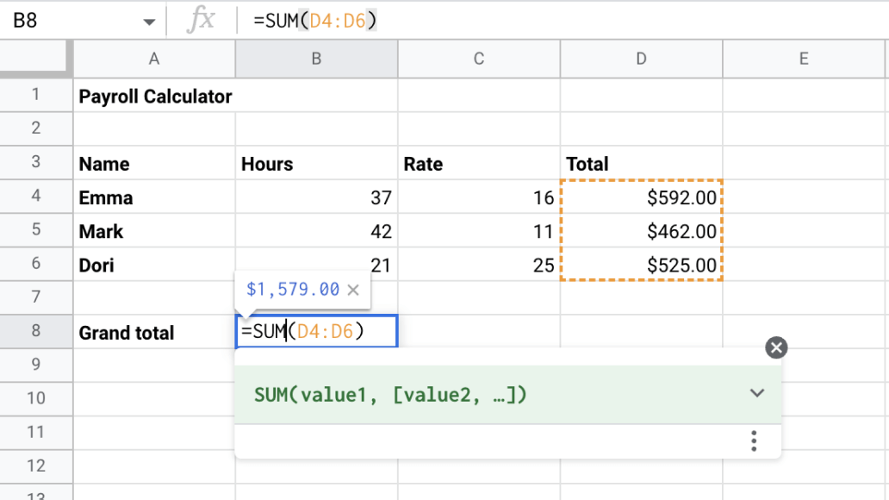Select Mark's hours cell showing 42
Image resolution: width=889 pixels, height=500 pixels.
coord(316,231)
